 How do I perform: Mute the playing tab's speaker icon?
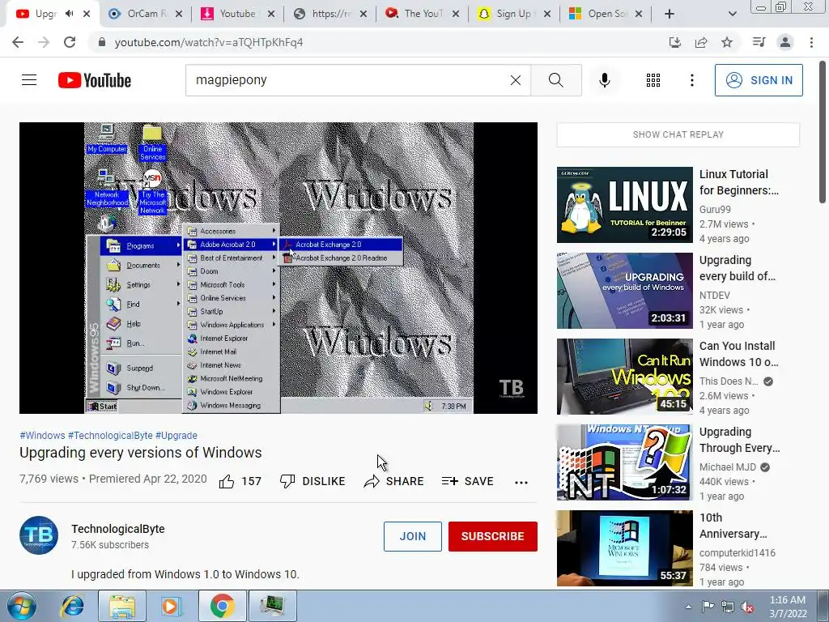[x=70, y=14]
